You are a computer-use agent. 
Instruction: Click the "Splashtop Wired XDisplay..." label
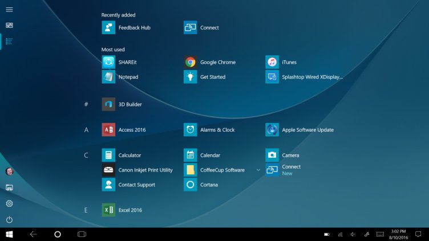coord(313,77)
